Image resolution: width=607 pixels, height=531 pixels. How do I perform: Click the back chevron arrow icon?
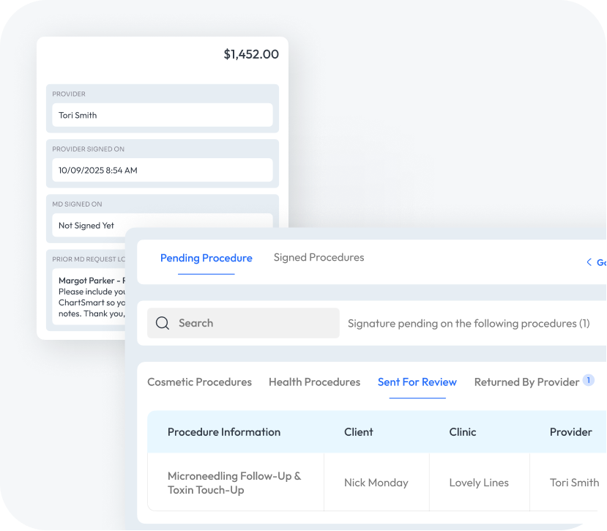click(589, 262)
